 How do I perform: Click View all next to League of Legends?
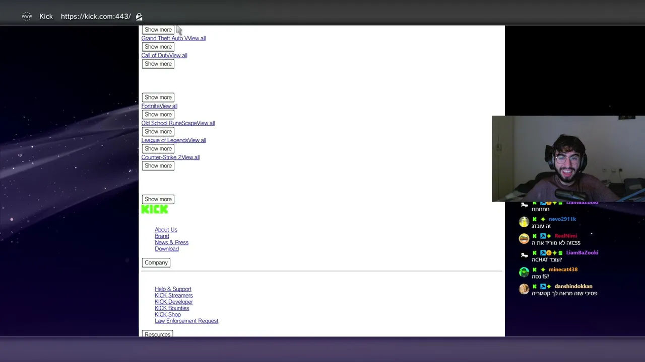[197, 140]
